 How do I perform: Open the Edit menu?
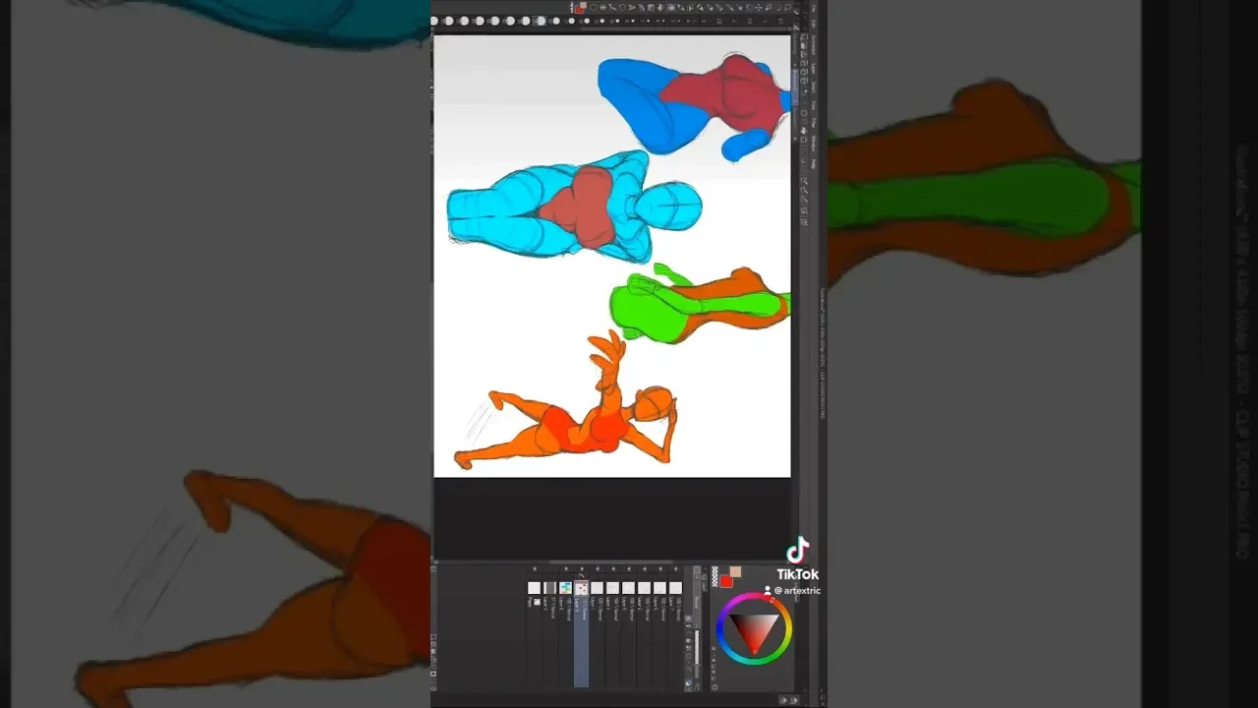[x=814, y=25]
